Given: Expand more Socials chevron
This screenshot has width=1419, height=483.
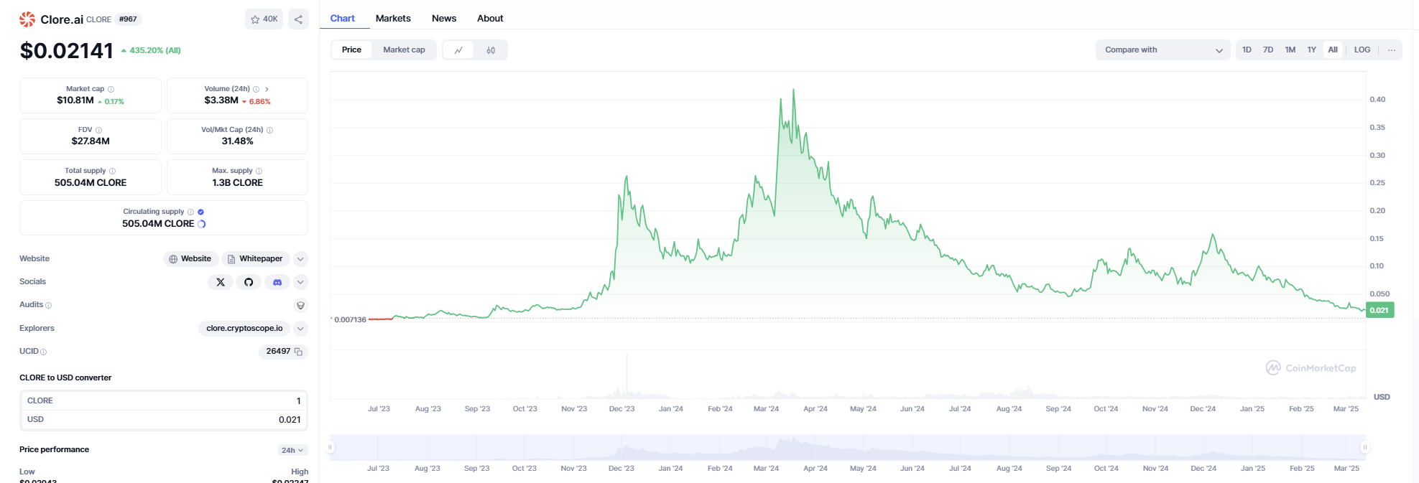Looking at the screenshot, I should [301, 282].
